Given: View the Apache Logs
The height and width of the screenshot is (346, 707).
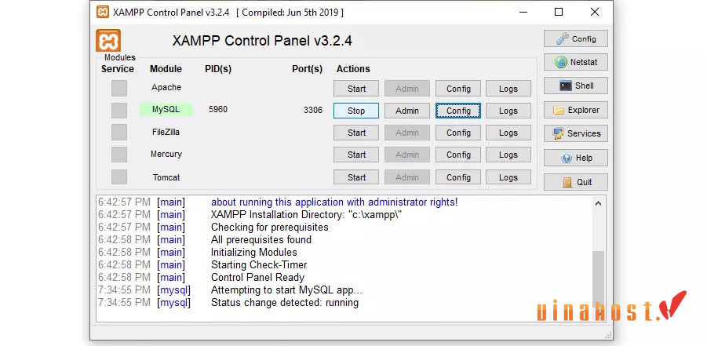Looking at the screenshot, I should [x=508, y=89].
